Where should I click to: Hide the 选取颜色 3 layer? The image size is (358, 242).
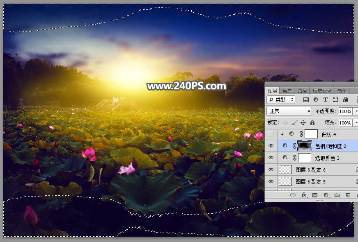click(271, 157)
